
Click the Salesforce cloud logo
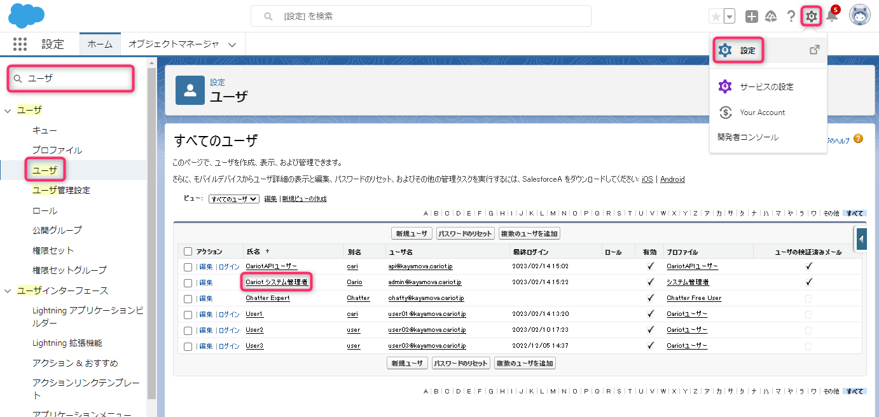point(27,15)
